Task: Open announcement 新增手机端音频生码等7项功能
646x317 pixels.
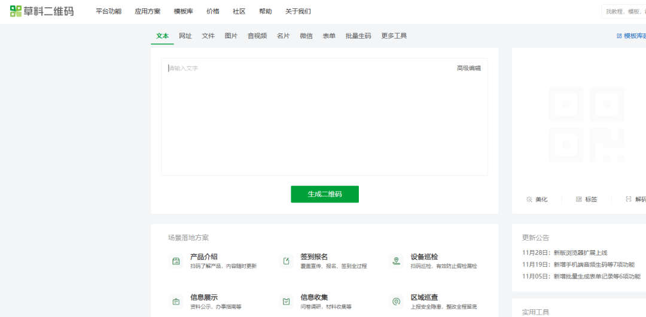Action: point(594,264)
